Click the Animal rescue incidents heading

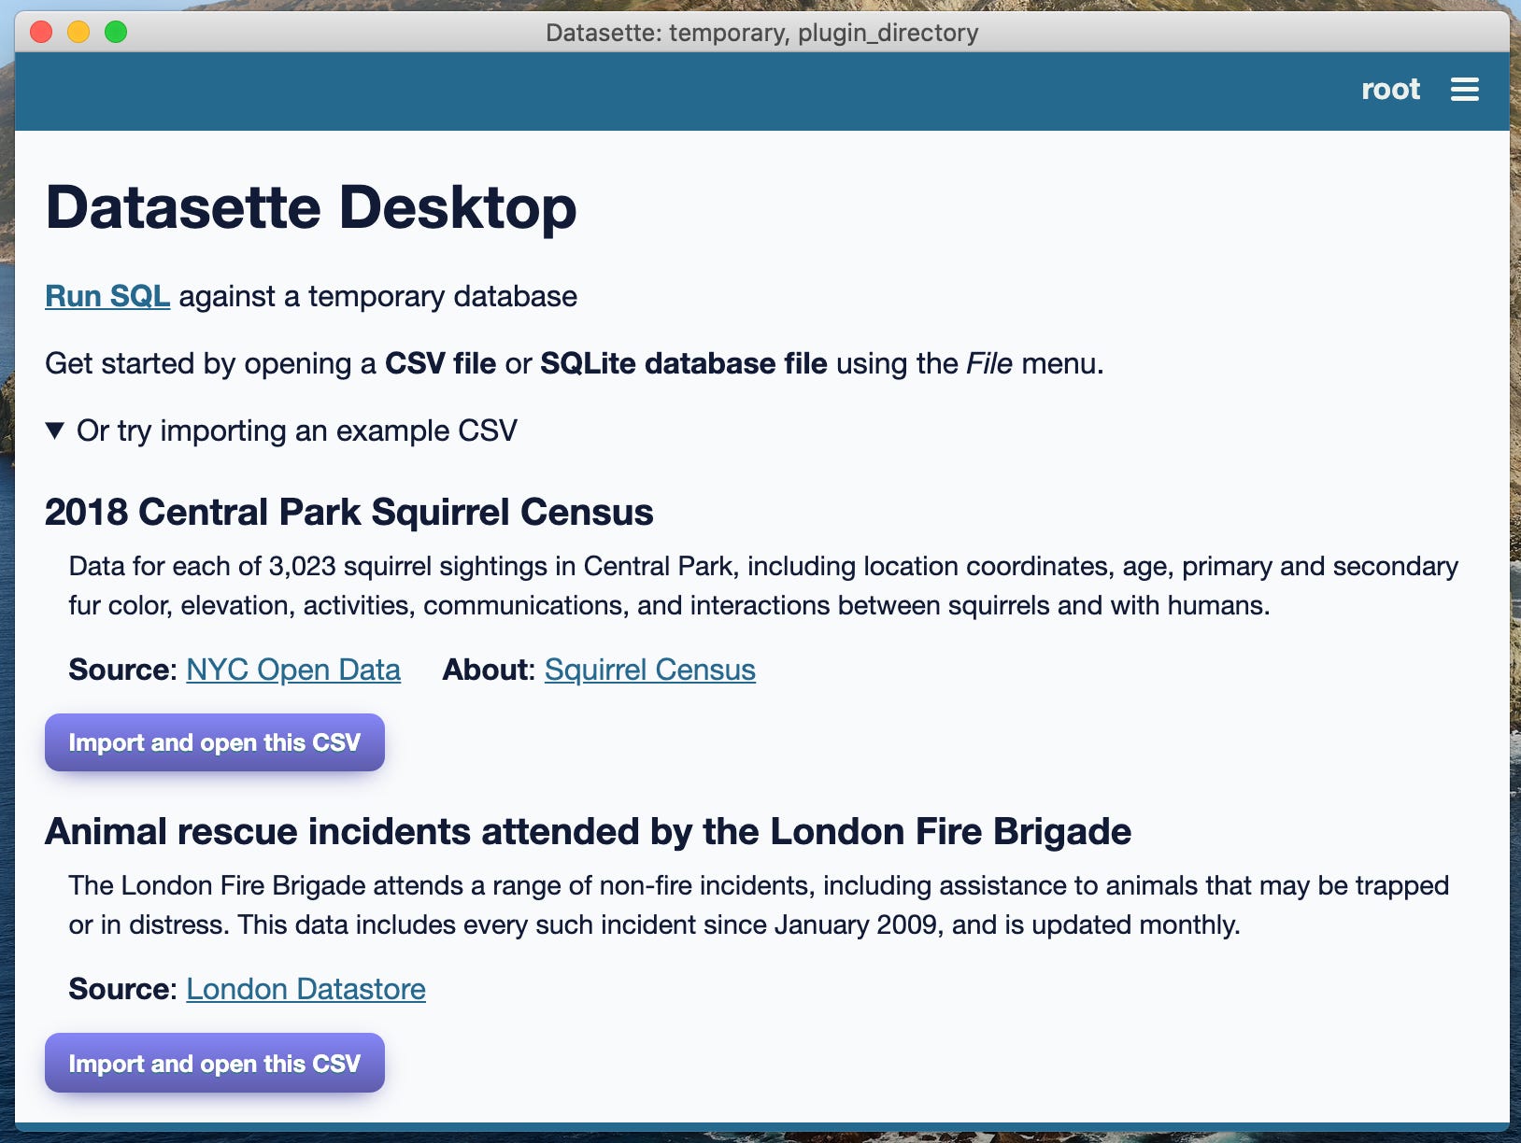588,830
